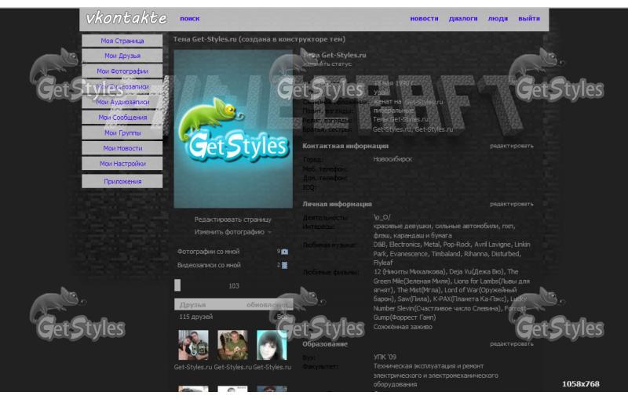
Task: Click the photo camera icon beside 9
Action: tap(284, 252)
